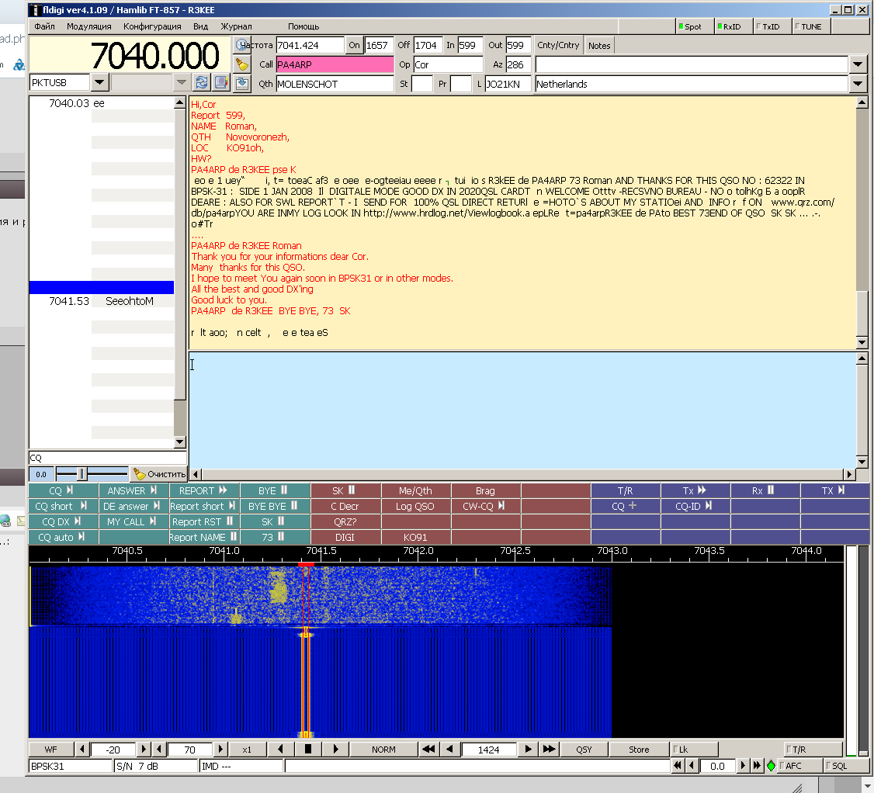Image resolution: width=874 pixels, height=793 pixels.
Task: Open the memory book icon beside refresh
Action: pyautogui.click(x=221, y=82)
